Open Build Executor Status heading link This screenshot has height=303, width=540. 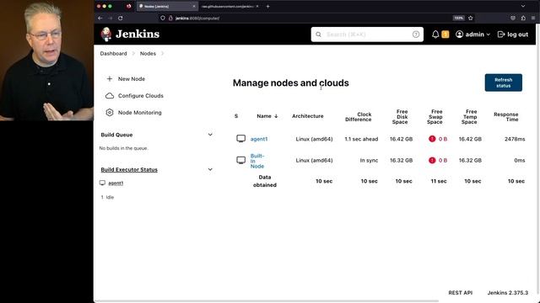pyautogui.click(x=129, y=169)
